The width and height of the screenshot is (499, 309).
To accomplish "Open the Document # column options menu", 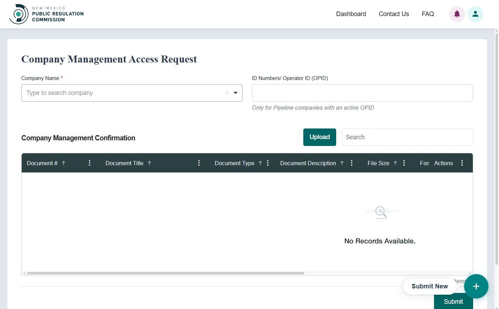I will coord(89,163).
